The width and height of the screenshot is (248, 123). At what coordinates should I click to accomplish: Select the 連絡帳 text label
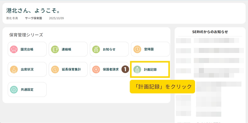pos(66,49)
